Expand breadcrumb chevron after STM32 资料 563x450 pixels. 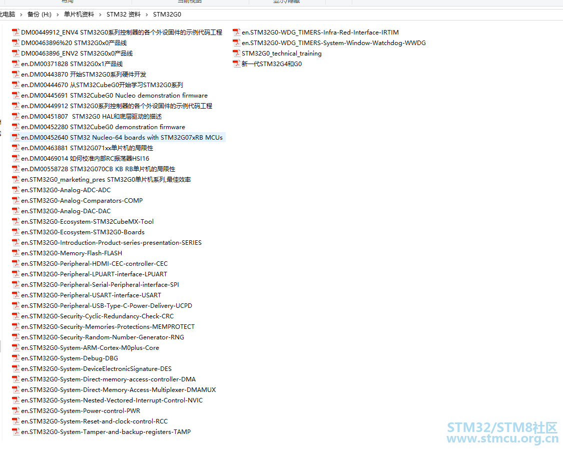[x=147, y=15]
